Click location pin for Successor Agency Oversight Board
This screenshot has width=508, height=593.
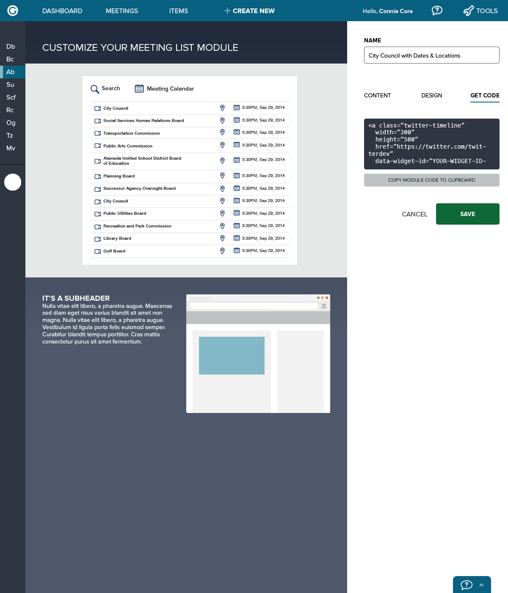(x=222, y=188)
